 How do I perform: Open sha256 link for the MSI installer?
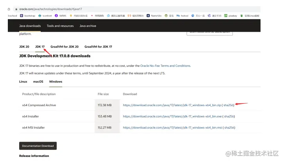click(229, 128)
